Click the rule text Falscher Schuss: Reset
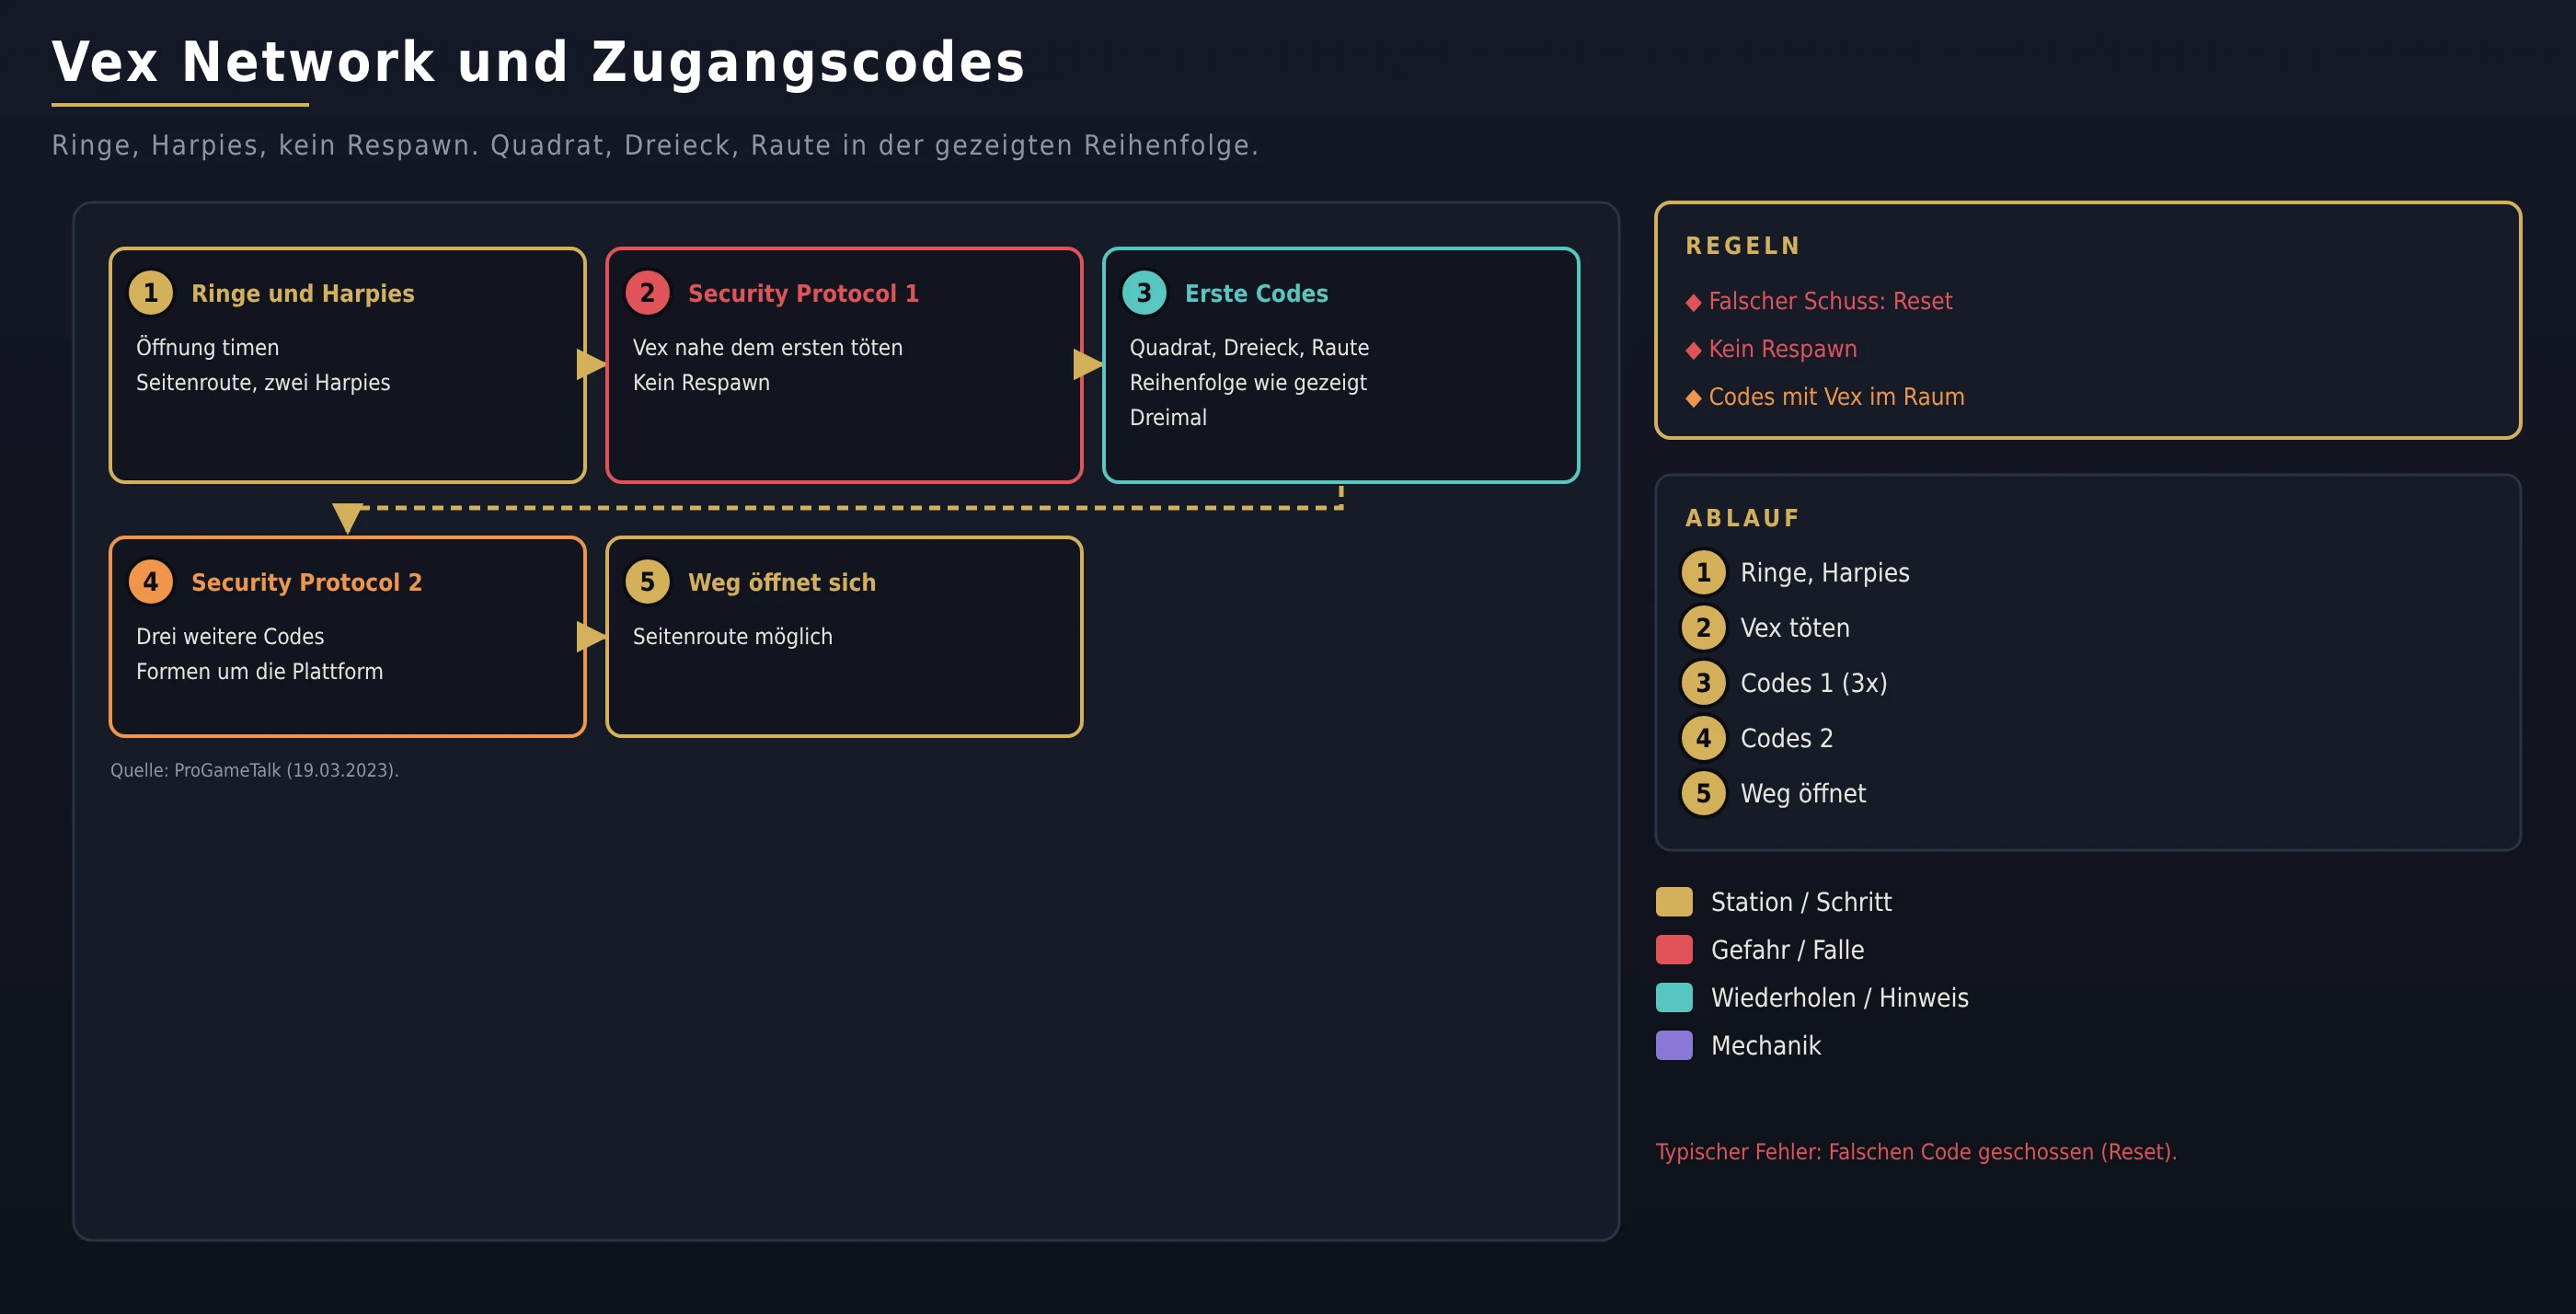 coord(1830,301)
